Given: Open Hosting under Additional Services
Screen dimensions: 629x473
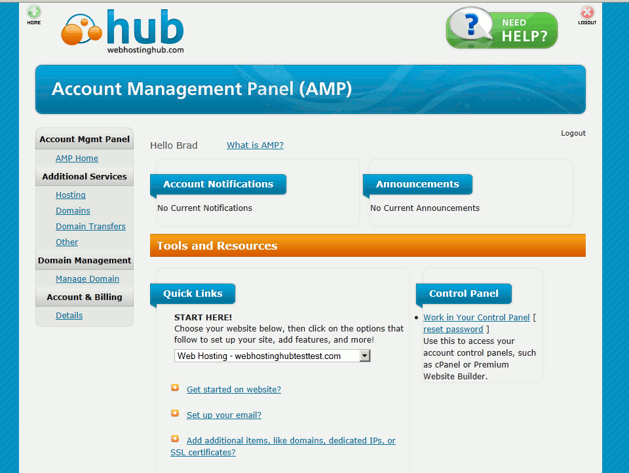Looking at the screenshot, I should tap(71, 195).
